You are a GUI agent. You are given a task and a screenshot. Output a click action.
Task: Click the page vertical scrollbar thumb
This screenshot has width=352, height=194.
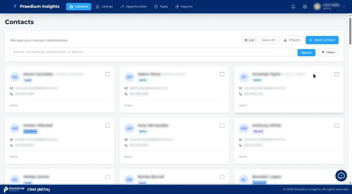350,31
